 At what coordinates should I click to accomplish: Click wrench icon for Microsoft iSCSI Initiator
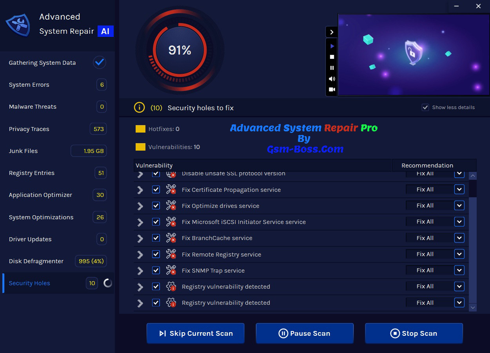pos(171,222)
